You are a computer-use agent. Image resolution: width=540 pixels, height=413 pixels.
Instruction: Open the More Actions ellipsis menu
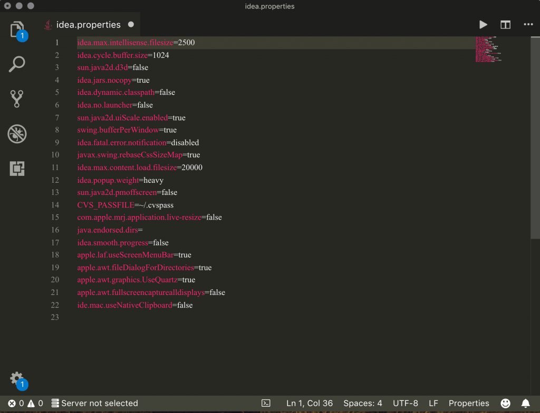point(527,24)
